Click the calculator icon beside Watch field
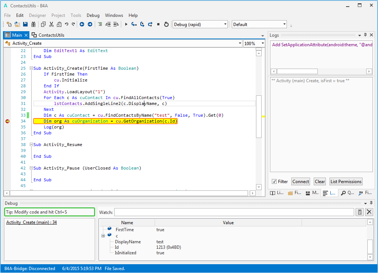 pyautogui.click(x=360, y=212)
